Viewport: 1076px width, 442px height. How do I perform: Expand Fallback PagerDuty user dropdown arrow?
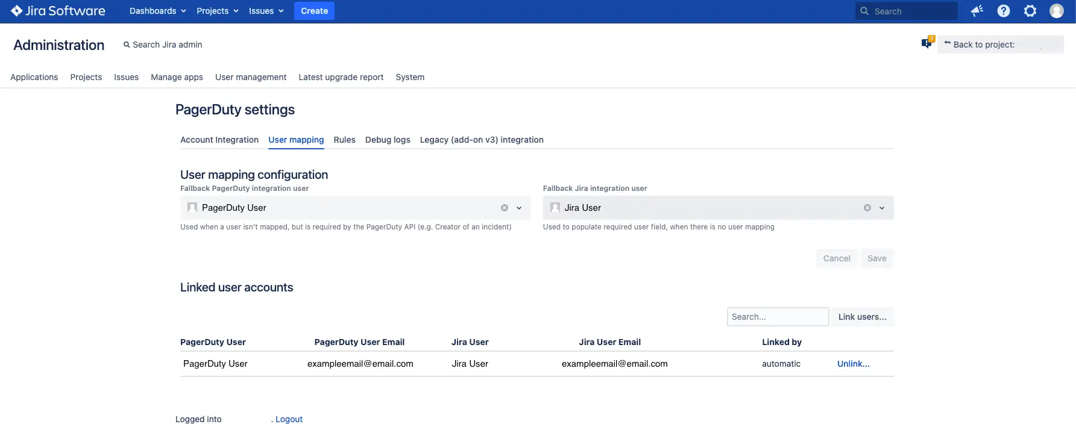coord(519,208)
